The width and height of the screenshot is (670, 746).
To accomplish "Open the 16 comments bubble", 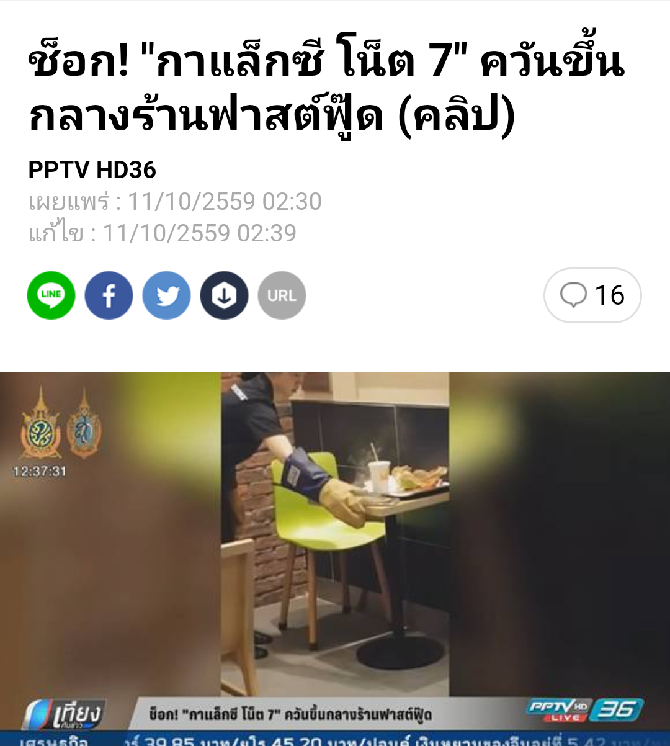I will [592, 295].
